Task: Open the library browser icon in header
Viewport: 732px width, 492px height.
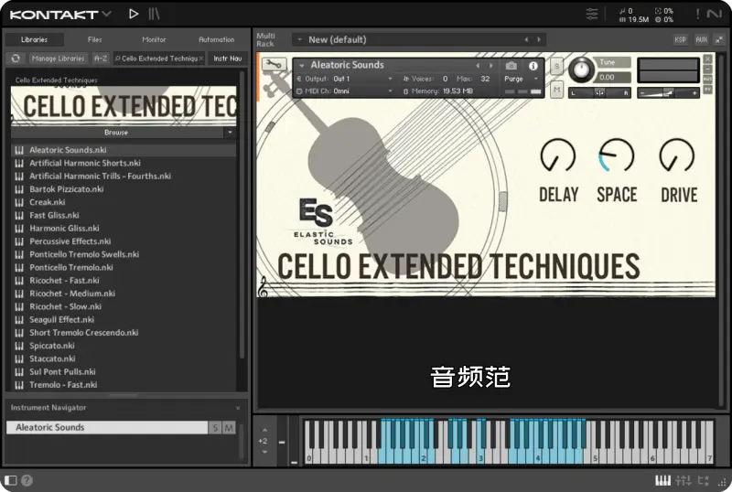Action: [155, 14]
